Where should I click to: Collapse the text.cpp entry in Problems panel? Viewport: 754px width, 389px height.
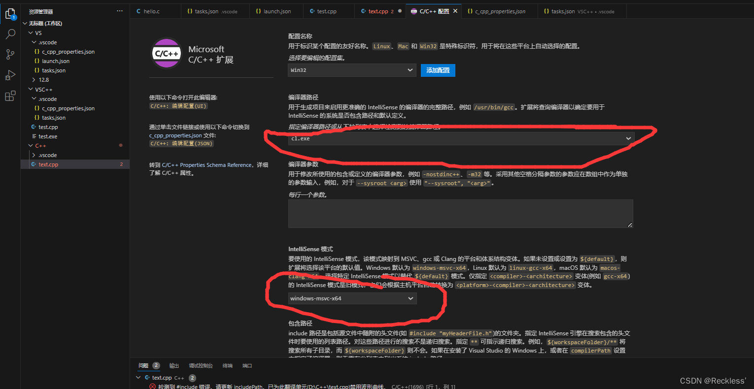click(138, 377)
